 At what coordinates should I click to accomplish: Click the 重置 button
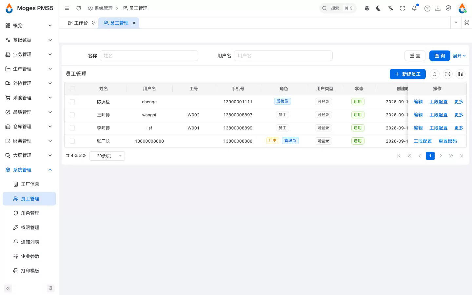click(x=415, y=56)
